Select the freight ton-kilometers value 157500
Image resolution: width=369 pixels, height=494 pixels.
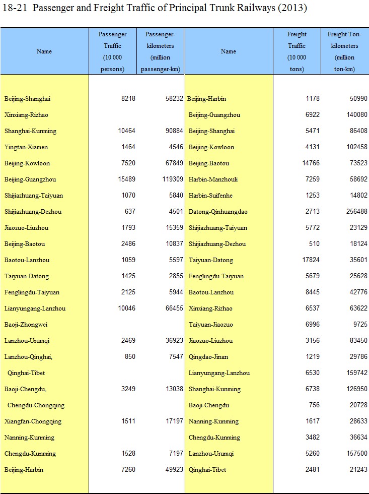[355, 454]
